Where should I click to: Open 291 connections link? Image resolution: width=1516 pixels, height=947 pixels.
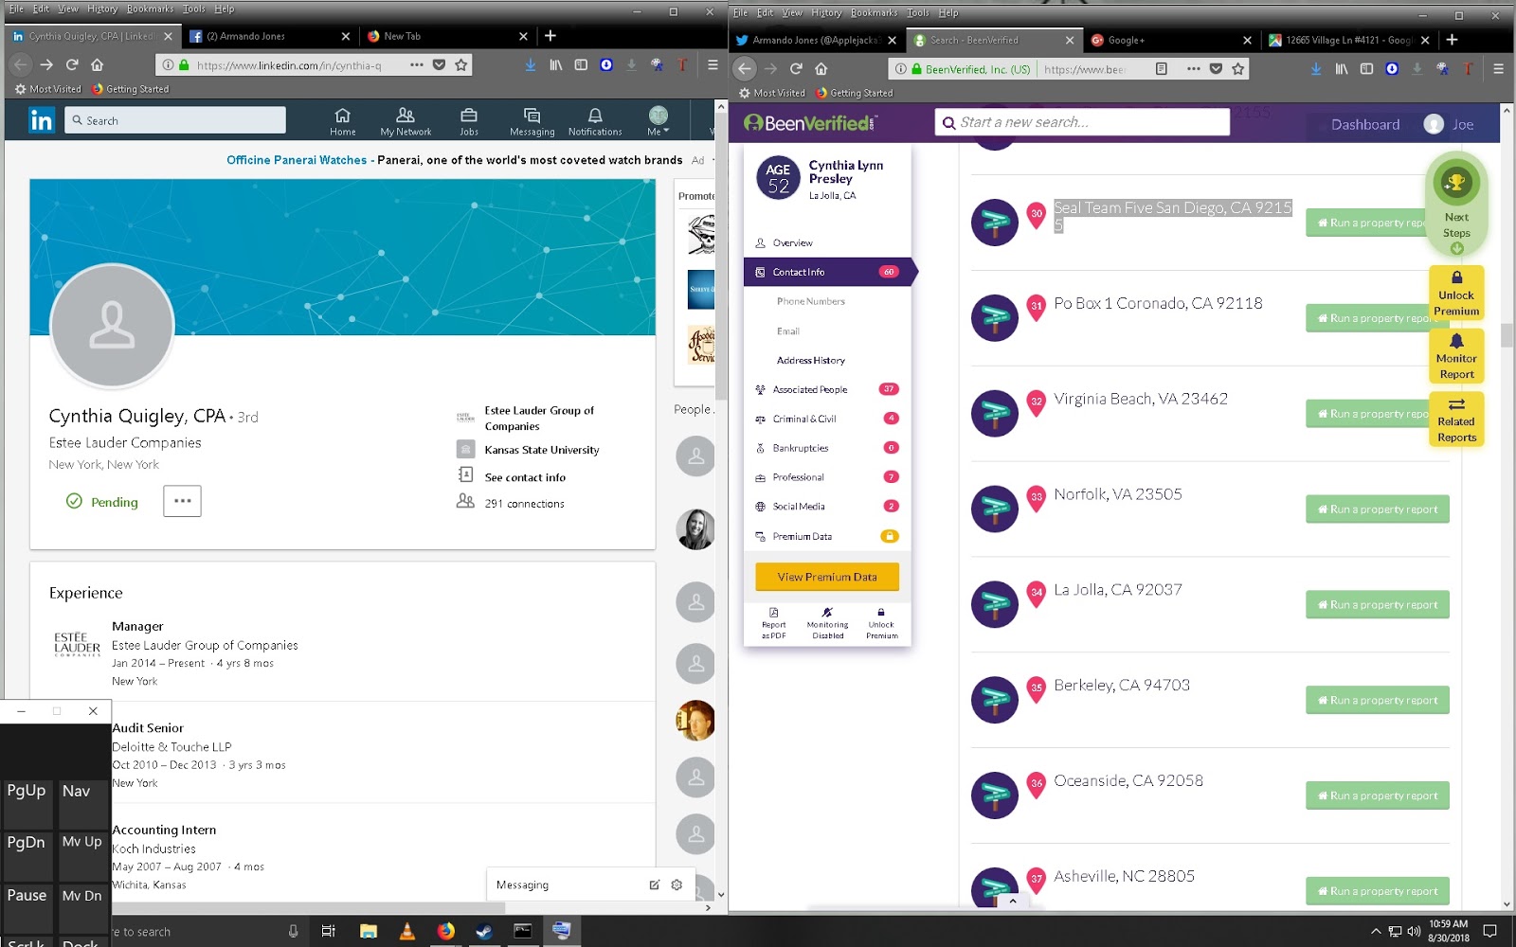click(524, 504)
